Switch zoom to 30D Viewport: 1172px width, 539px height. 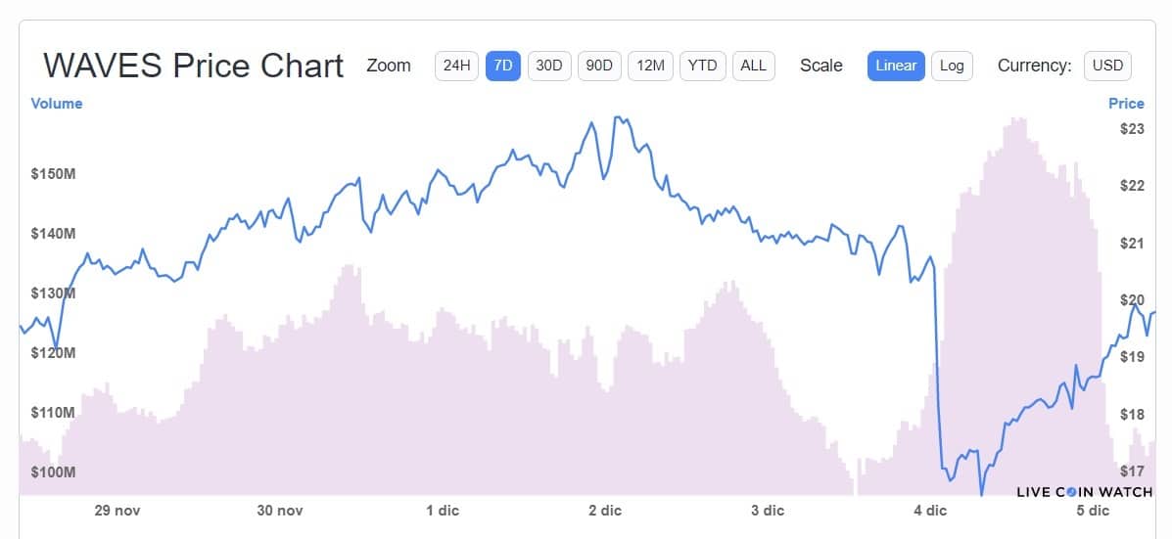click(548, 66)
